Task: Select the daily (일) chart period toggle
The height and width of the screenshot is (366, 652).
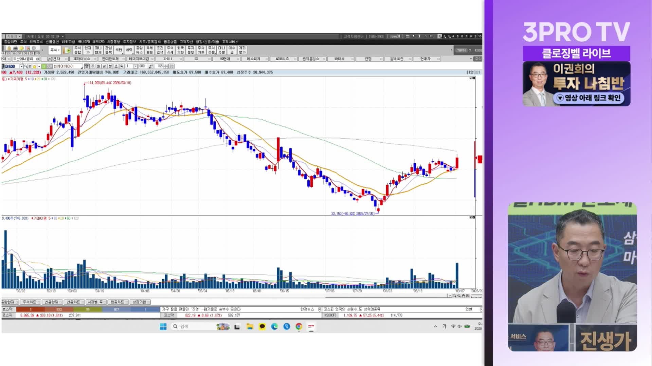Action: pos(87,66)
